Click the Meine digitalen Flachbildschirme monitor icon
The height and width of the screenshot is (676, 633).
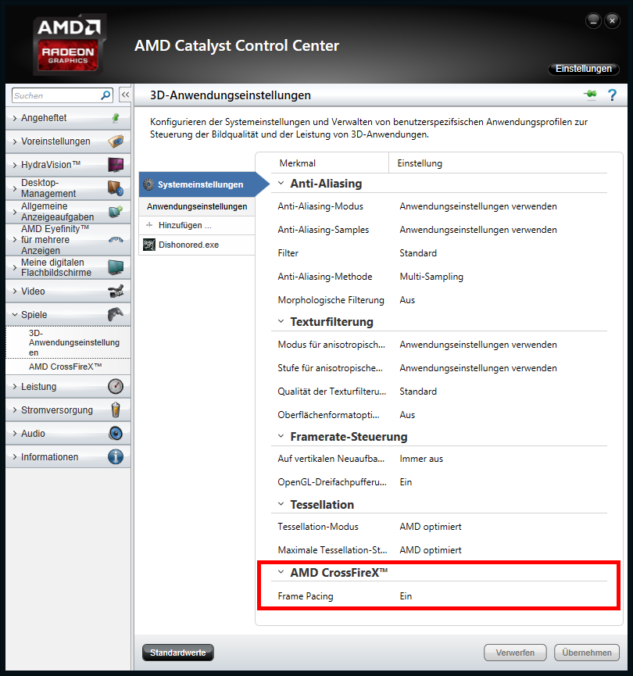(116, 267)
